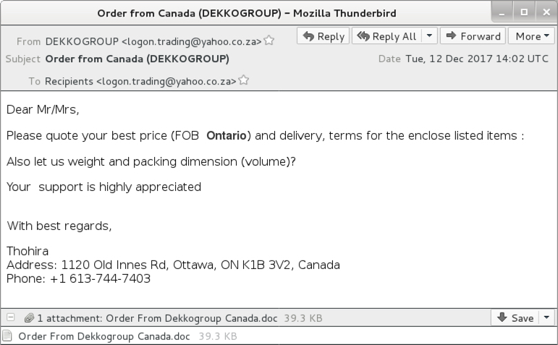
Task: Star the recipient address in To field
Action: 244,80
